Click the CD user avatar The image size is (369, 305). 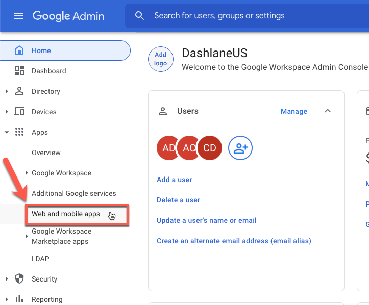click(210, 148)
